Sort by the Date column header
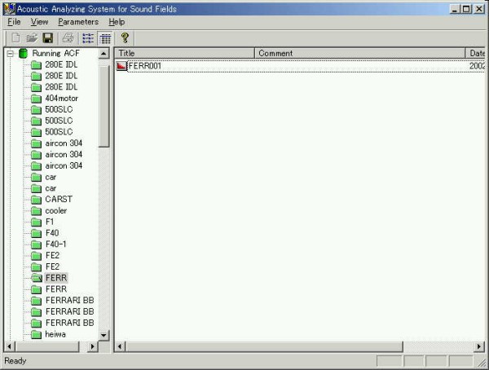Screen dimensions: 489x370 (x=476, y=53)
